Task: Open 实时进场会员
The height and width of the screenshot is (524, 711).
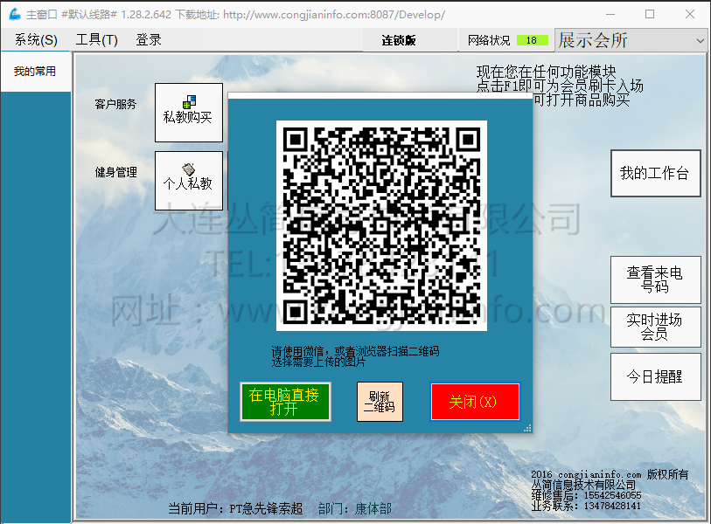Action: pos(655,327)
